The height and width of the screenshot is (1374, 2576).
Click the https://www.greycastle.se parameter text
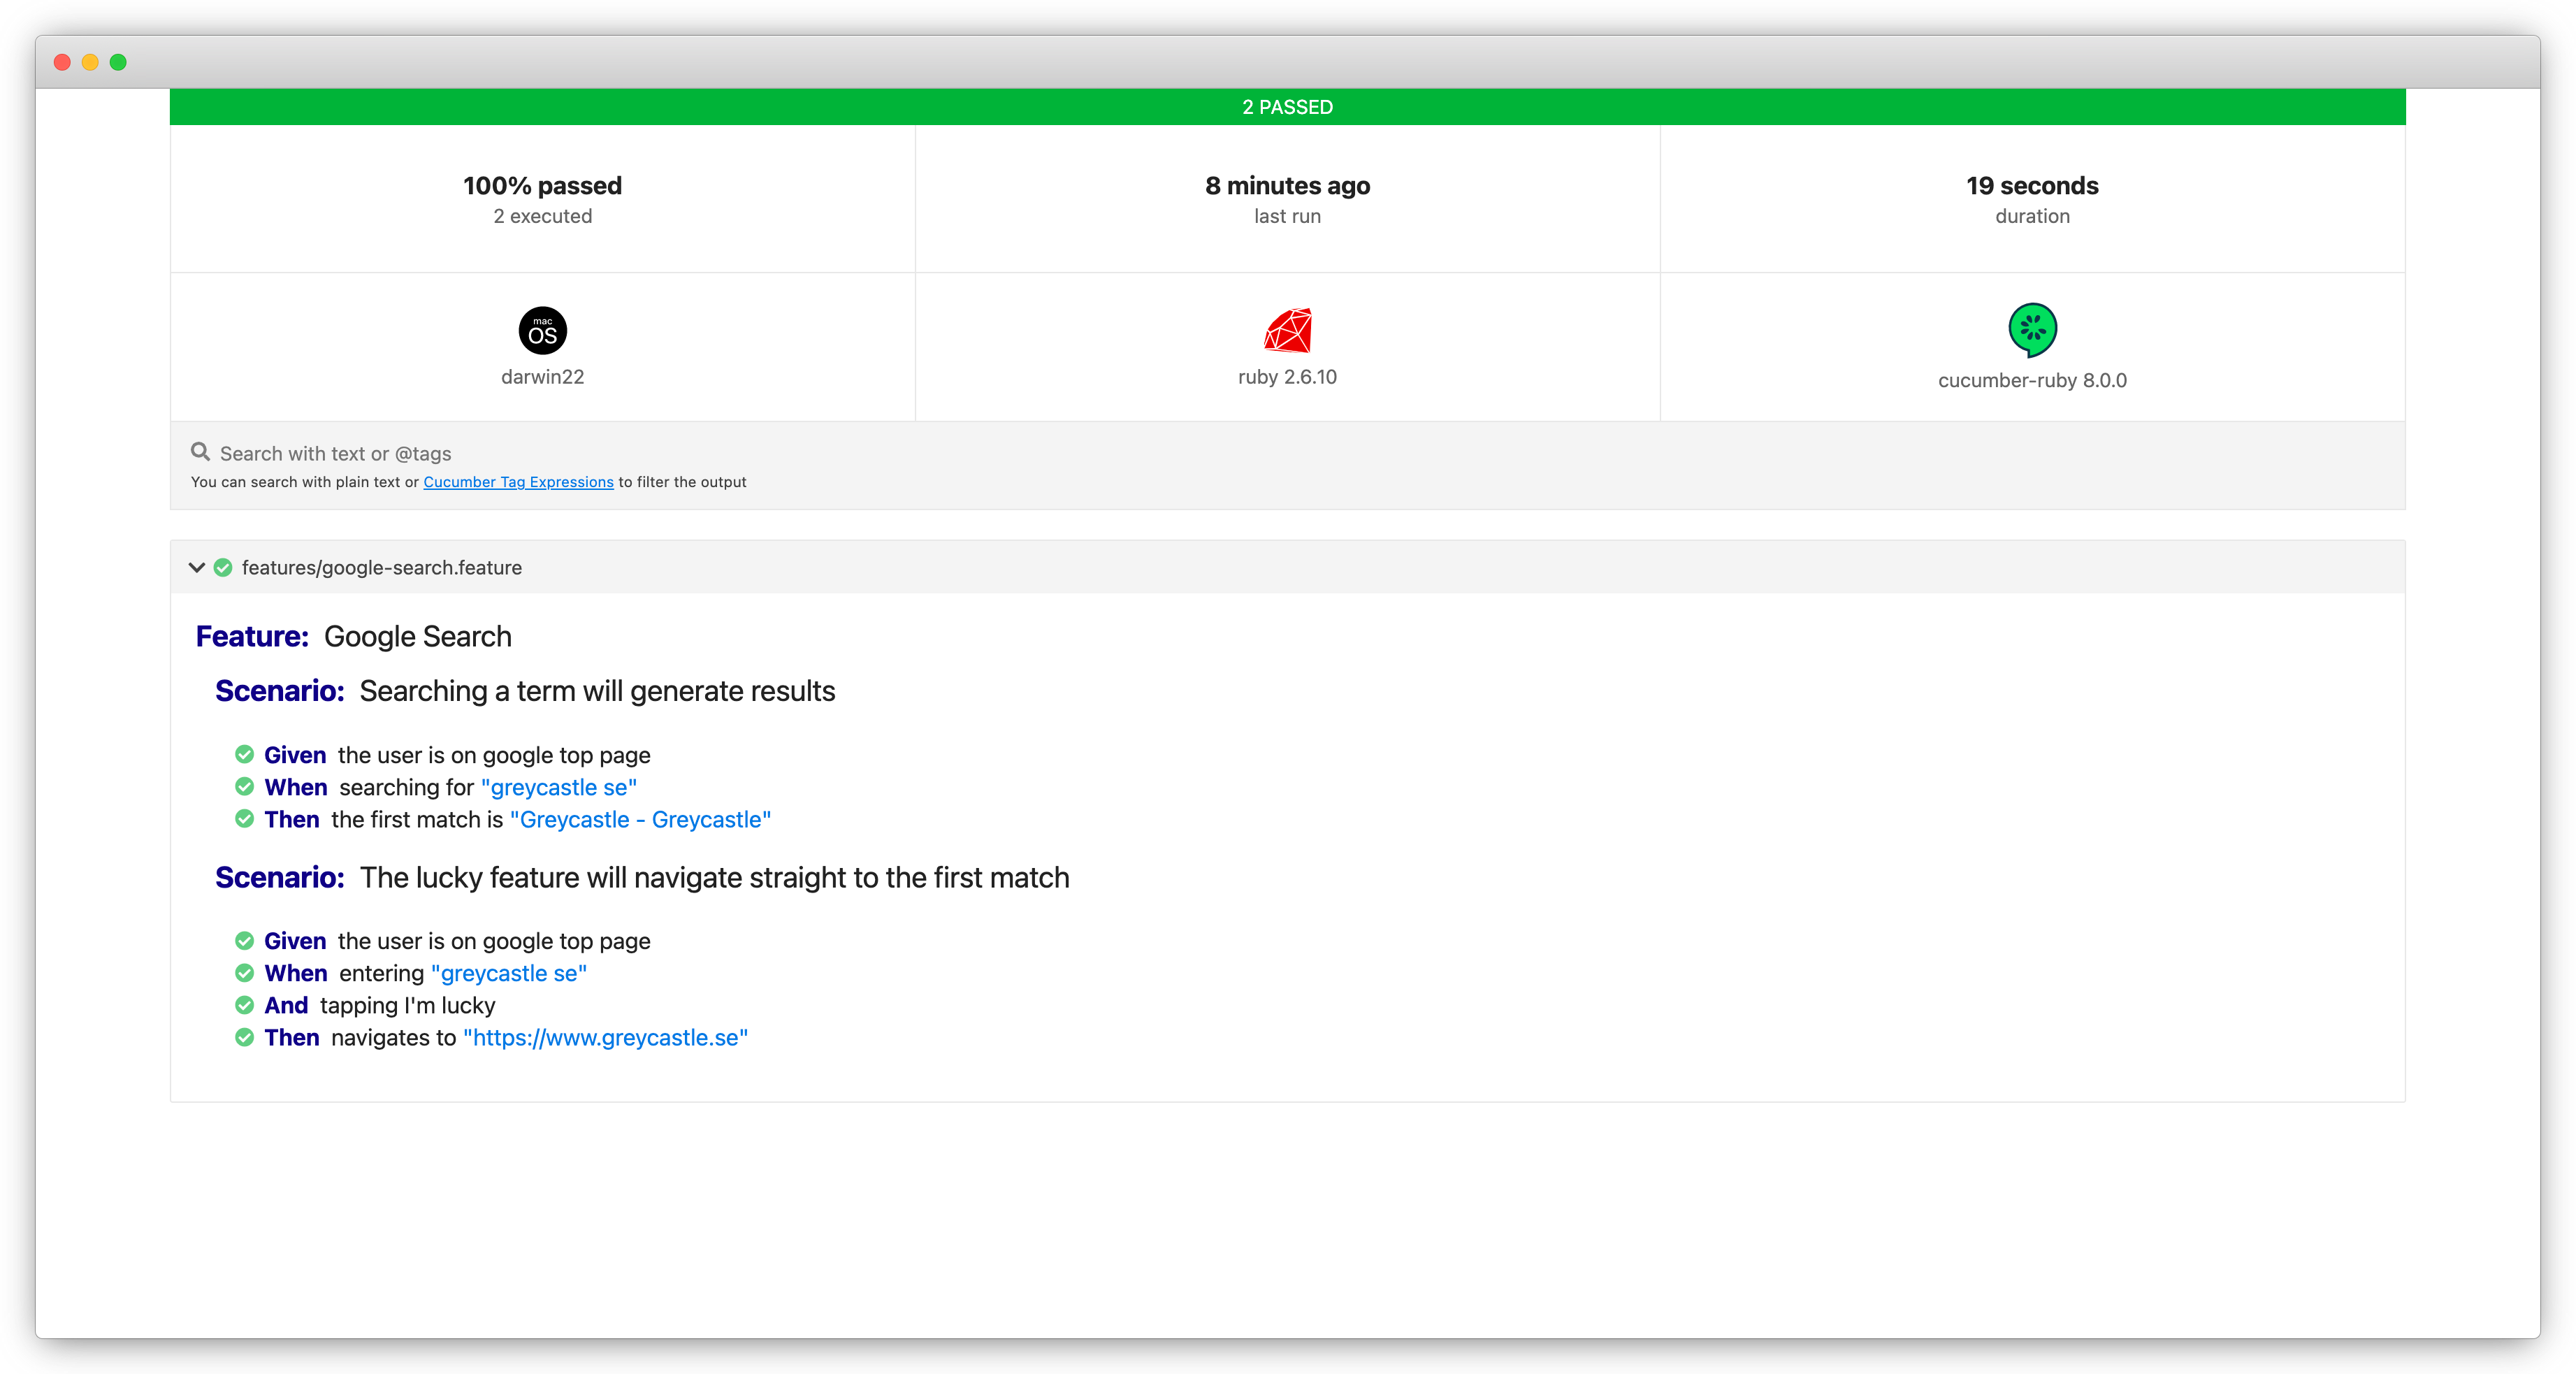tap(605, 1038)
